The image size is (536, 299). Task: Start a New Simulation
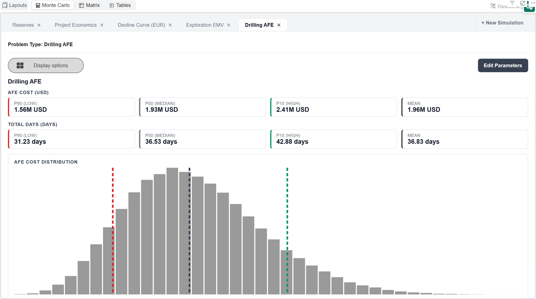(502, 23)
